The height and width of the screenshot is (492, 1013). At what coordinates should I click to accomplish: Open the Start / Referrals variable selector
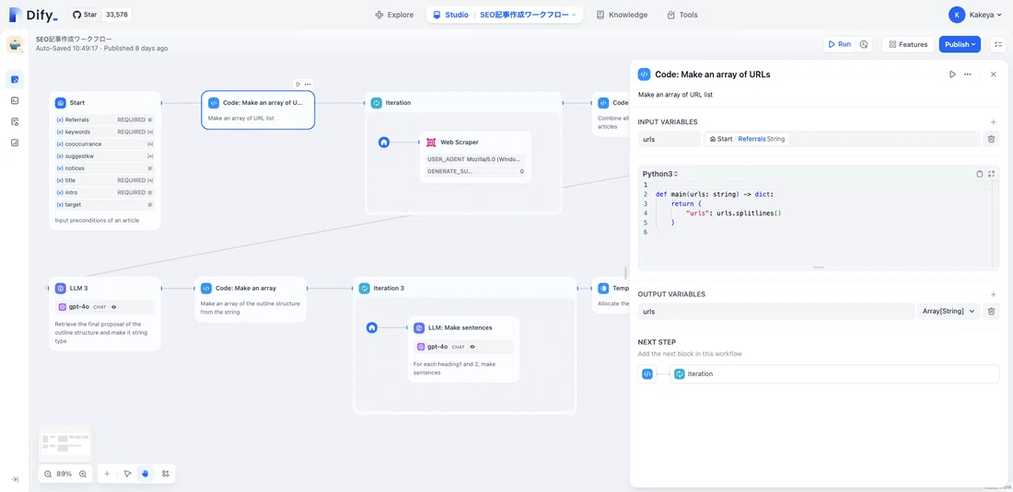(841, 139)
